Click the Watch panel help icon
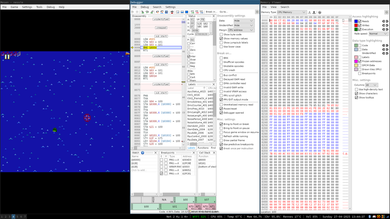 pos(143,153)
